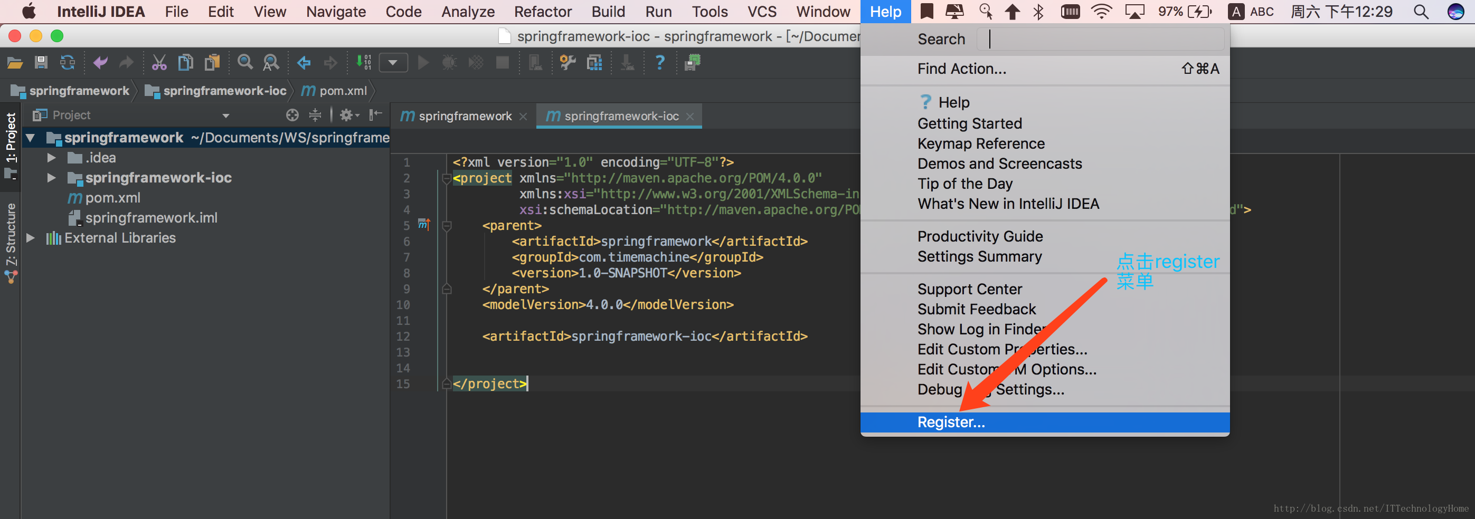Click the Maven gutter icon on line 5
Screen dimensions: 1475x519
(424, 224)
